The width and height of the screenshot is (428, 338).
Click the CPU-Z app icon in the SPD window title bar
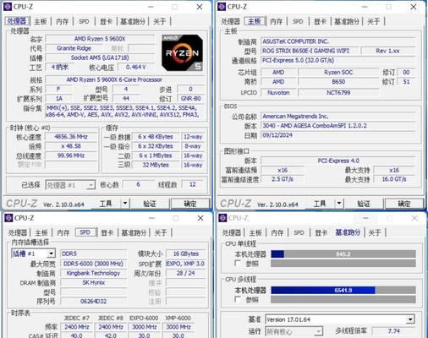pos(8,218)
